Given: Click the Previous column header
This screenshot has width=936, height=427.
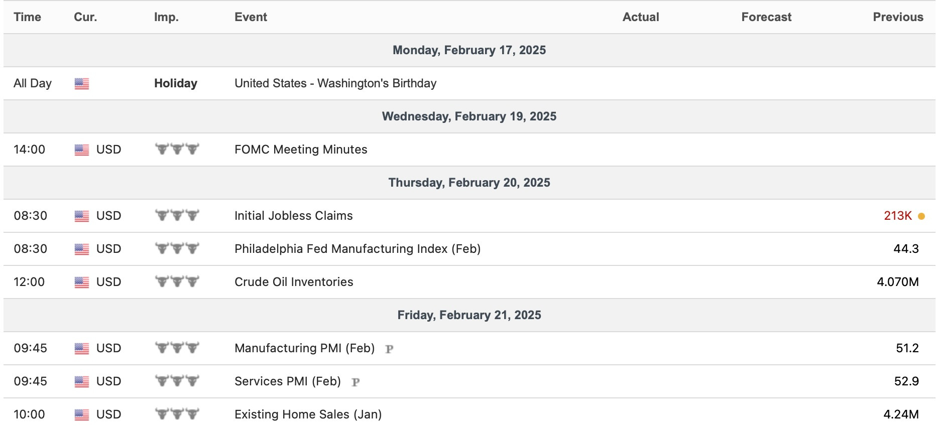Looking at the screenshot, I should click(x=898, y=17).
